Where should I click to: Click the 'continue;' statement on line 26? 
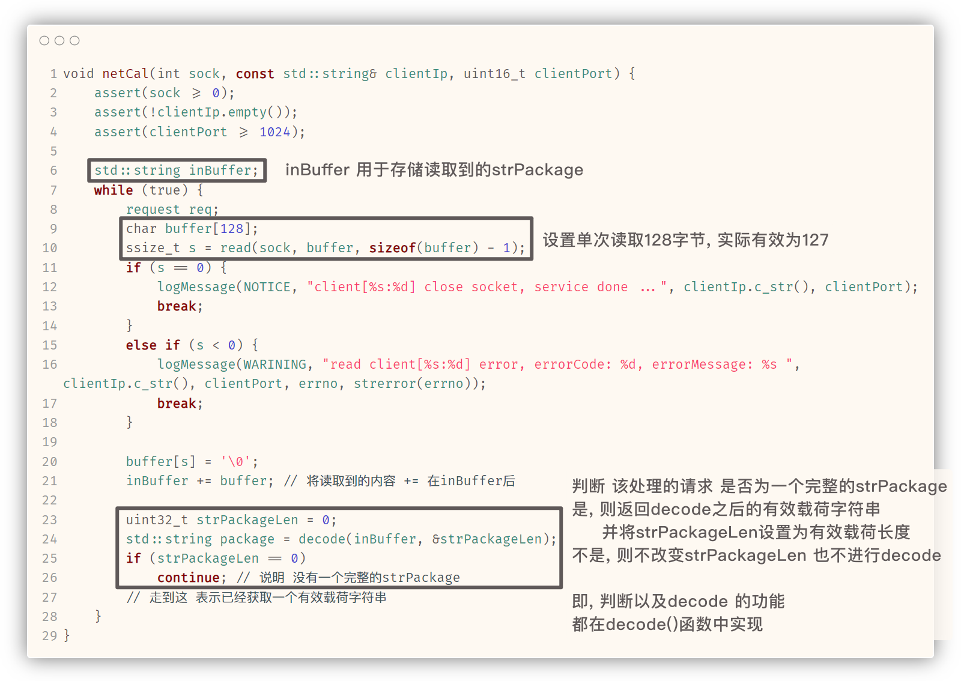click(x=192, y=578)
